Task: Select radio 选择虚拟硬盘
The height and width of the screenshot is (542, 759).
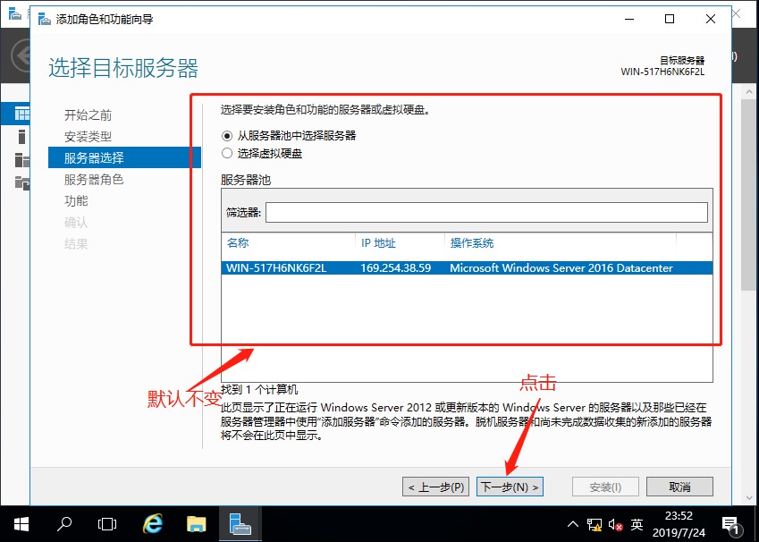Action: [262, 154]
